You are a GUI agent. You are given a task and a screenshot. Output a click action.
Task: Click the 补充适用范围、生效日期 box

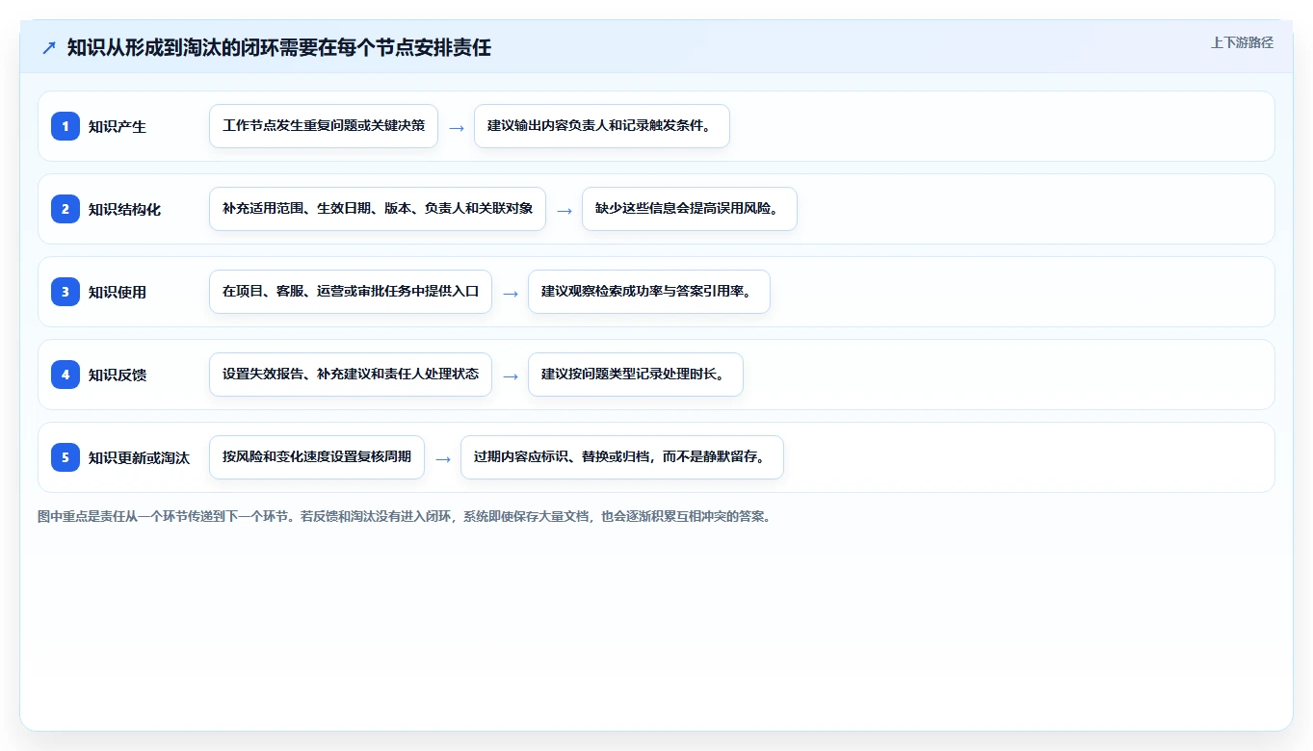click(378, 209)
